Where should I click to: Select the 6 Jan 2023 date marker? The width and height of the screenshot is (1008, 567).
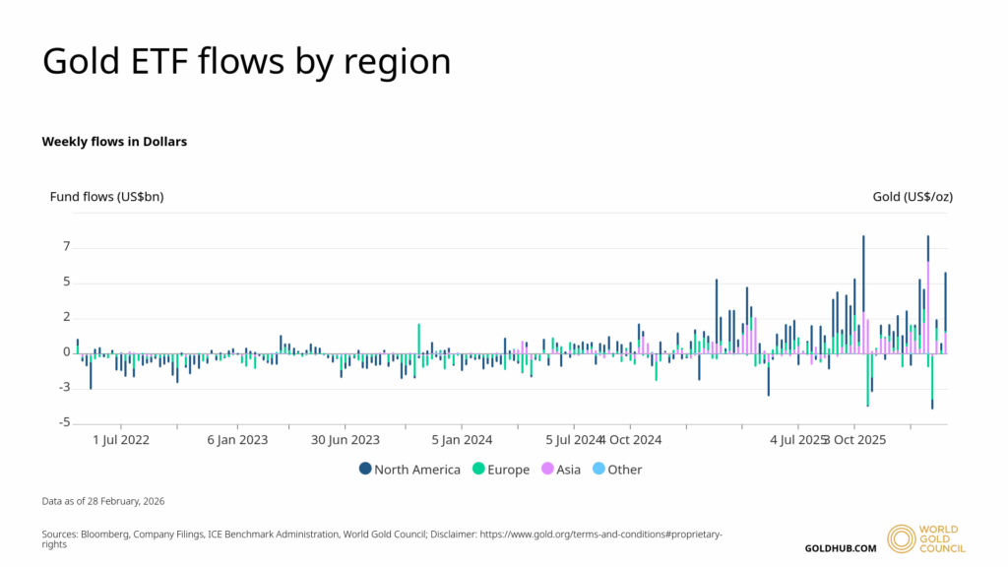238,440
